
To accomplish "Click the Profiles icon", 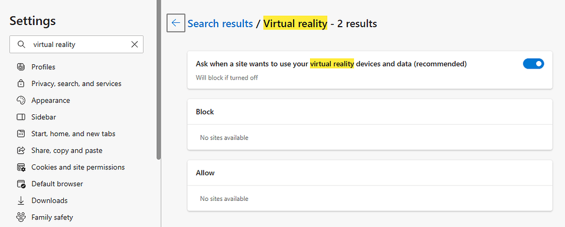I will click(x=21, y=67).
